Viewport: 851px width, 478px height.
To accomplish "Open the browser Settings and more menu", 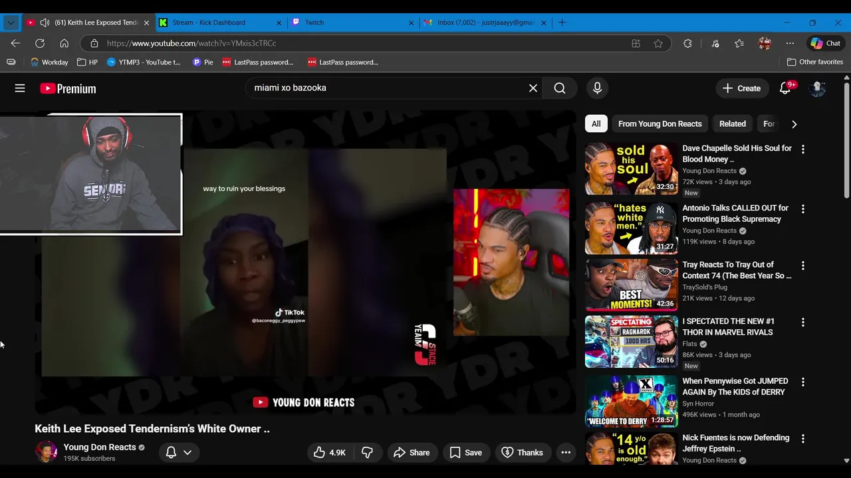I will (x=790, y=43).
